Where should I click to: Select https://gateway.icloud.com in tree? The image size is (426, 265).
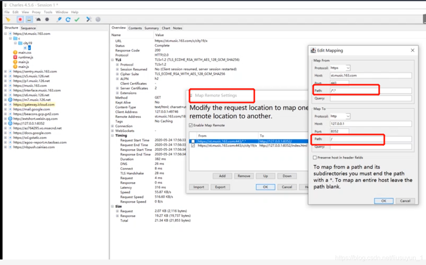pyautogui.click(x=34, y=105)
